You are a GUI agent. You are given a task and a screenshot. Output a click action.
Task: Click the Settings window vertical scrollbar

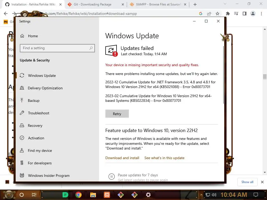(x=223, y=75)
